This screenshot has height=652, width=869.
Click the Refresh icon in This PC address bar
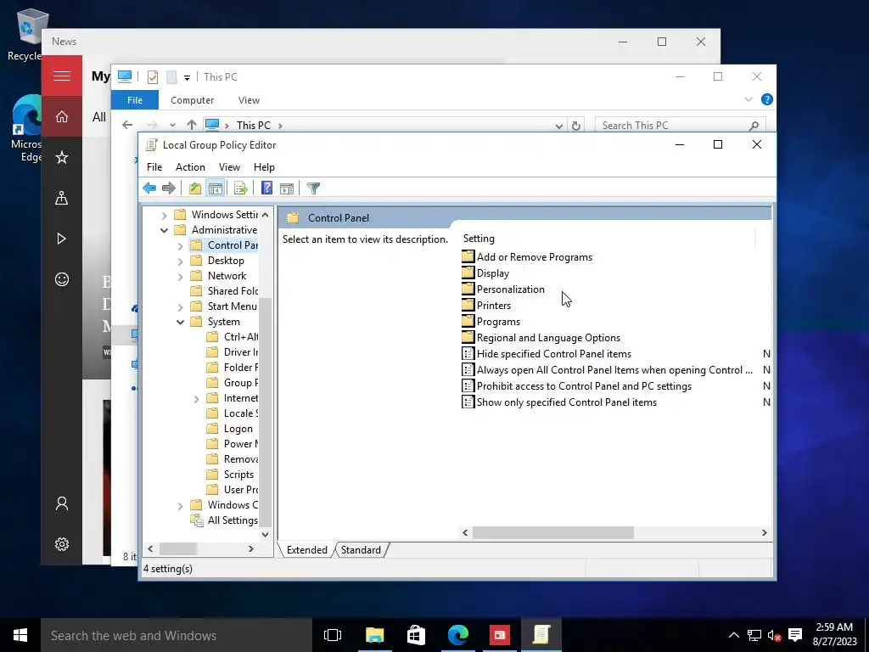[x=576, y=126]
